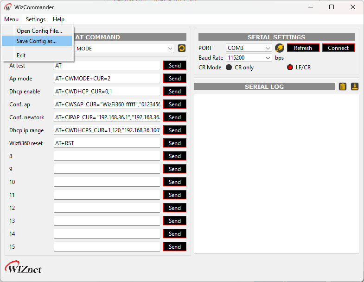
Task: Send the Wizfi360 reset command
Action: pyautogui.click(x=174, y=143)
